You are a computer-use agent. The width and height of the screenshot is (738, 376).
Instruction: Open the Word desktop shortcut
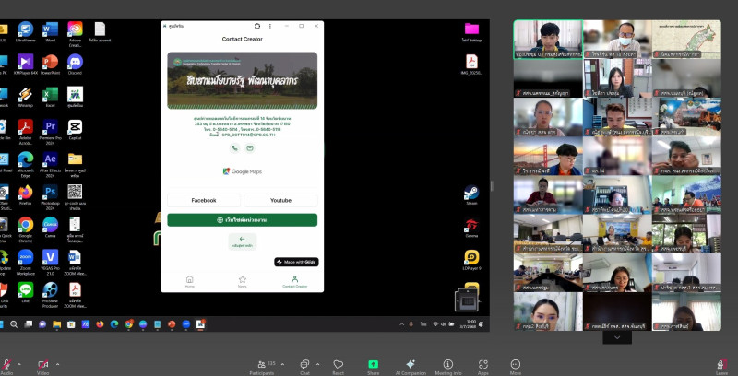click(x=51, y=32)
